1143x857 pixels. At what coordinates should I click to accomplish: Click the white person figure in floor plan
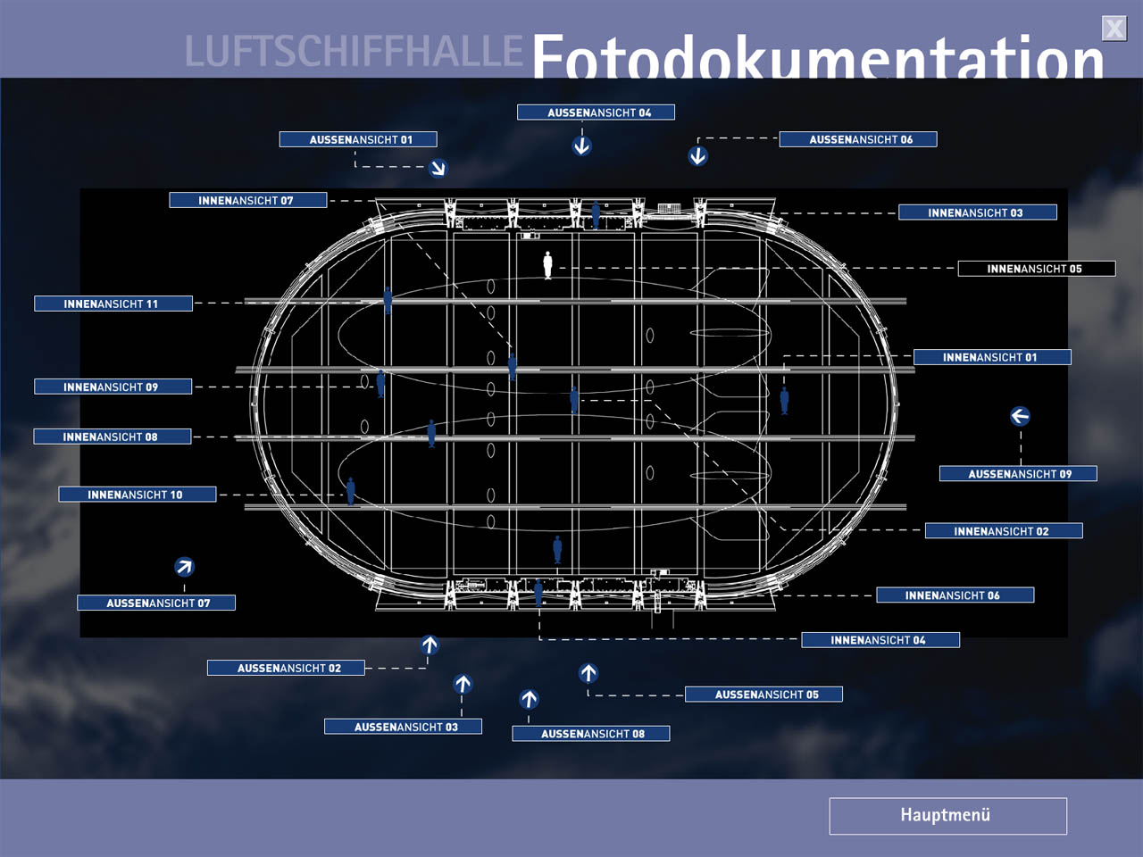click(x=547, y=264)
